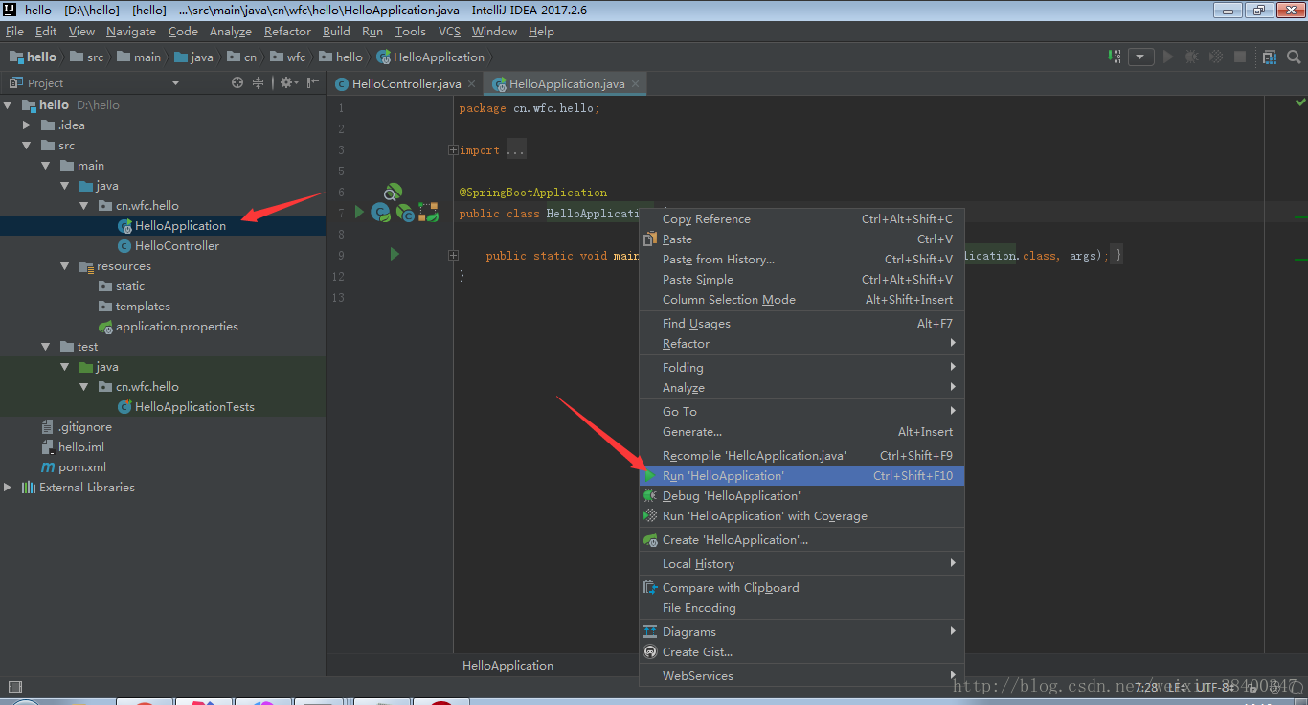Expand the folded main method body
The height and width of the screenshot is (705, 1308).
tap(453, 256)
